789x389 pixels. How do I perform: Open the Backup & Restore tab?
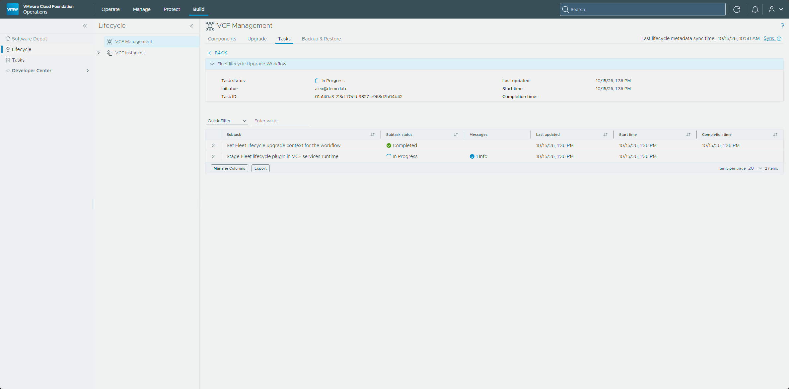(321, 39)
